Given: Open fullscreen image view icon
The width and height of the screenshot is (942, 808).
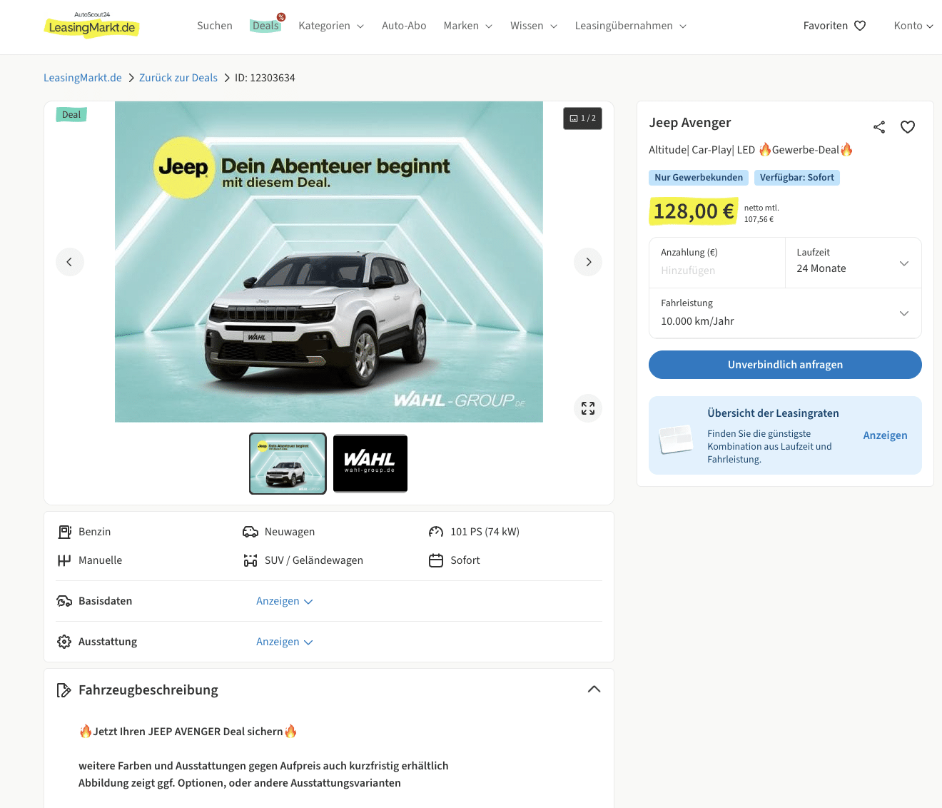Looking at the screenshot, I should point(587,408).
